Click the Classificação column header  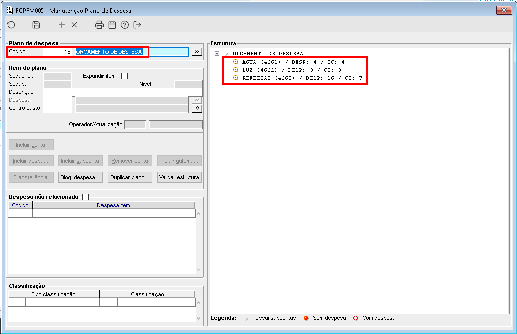point(147,294)
